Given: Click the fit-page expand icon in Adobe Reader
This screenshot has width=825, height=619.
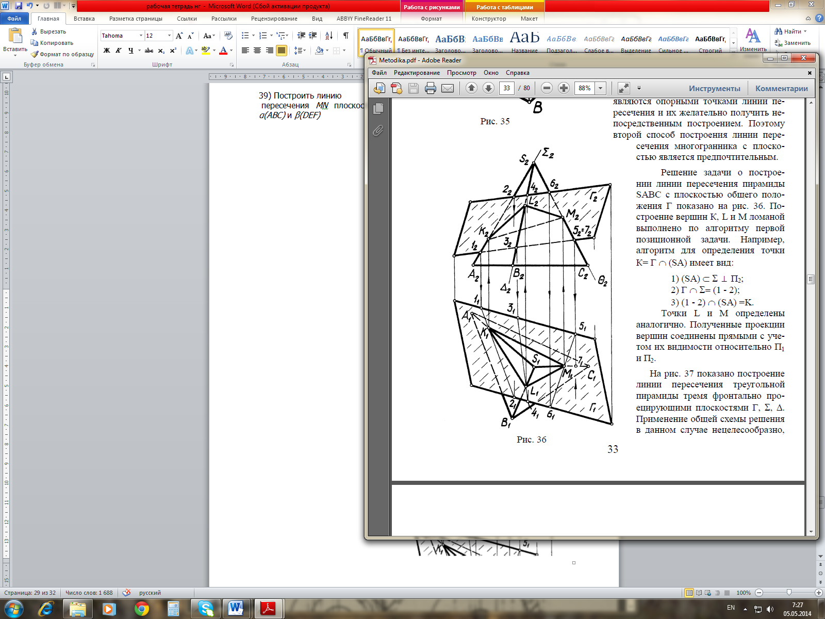Looking at the screenshot, I should coord(624,88).
